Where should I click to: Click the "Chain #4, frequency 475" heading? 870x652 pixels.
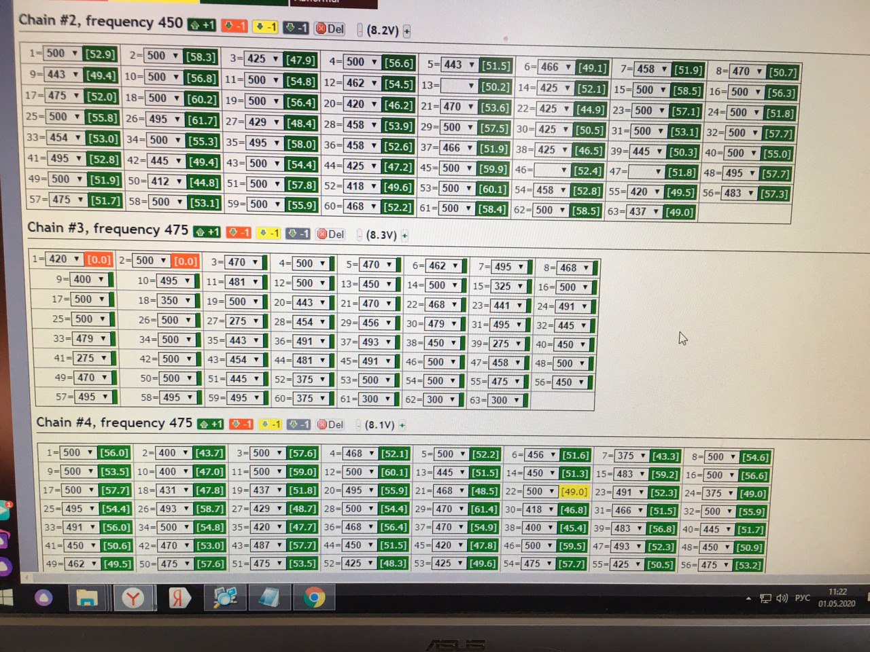click(114, 422)
